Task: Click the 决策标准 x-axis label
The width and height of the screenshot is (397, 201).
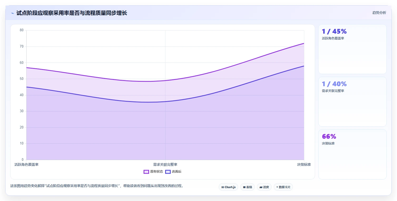Action: [x=304, y=164]
